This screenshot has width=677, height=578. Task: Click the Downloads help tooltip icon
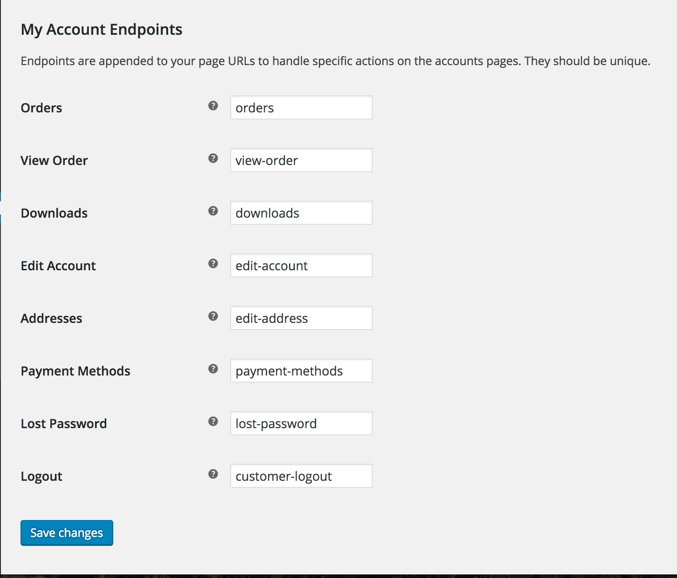tap(213, 211)
